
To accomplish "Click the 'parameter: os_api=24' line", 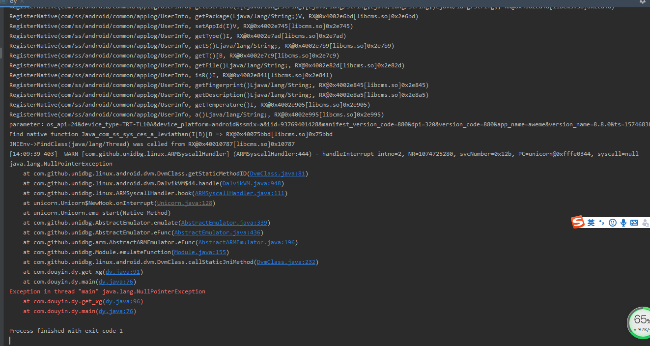I will (x=330, y=124).
